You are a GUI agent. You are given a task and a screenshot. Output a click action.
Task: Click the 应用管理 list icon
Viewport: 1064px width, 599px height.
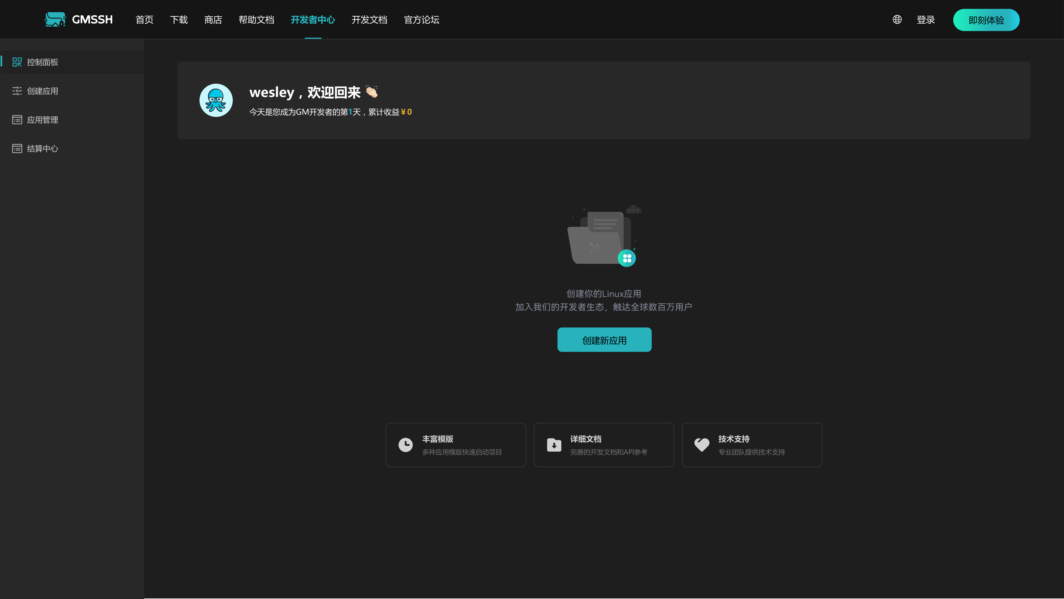click(17, 120)
